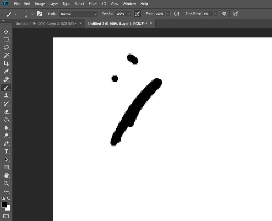
Task: Open the Image menu
Action: pyautogui.click(x=40, y=4)
